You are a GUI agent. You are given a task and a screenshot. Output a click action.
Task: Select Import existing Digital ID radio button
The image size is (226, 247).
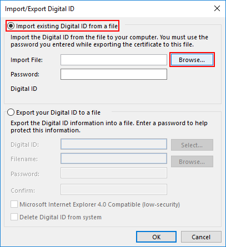pyautogui.click(x=11, y=26)
